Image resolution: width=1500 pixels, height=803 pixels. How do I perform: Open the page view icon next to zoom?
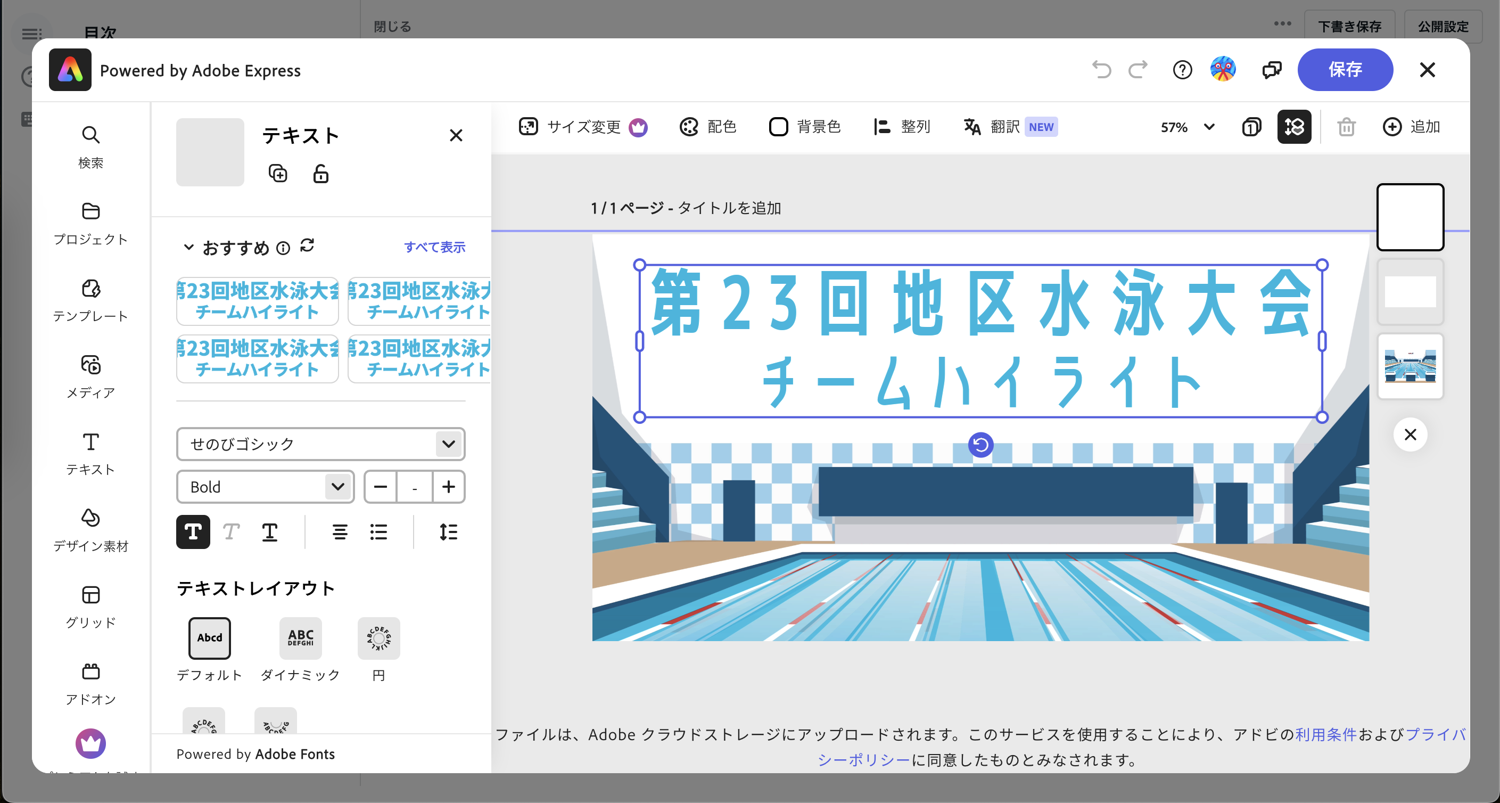click(x=1251, y=126)
